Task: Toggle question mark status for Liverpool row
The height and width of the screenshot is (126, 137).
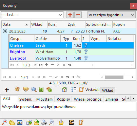Action: pos(86,58)
